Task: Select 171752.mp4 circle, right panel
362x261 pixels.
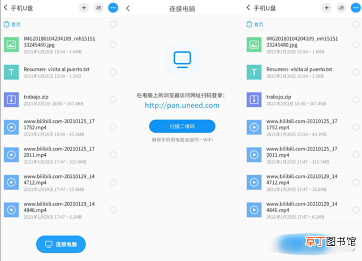Action: (x=356, y=127)
